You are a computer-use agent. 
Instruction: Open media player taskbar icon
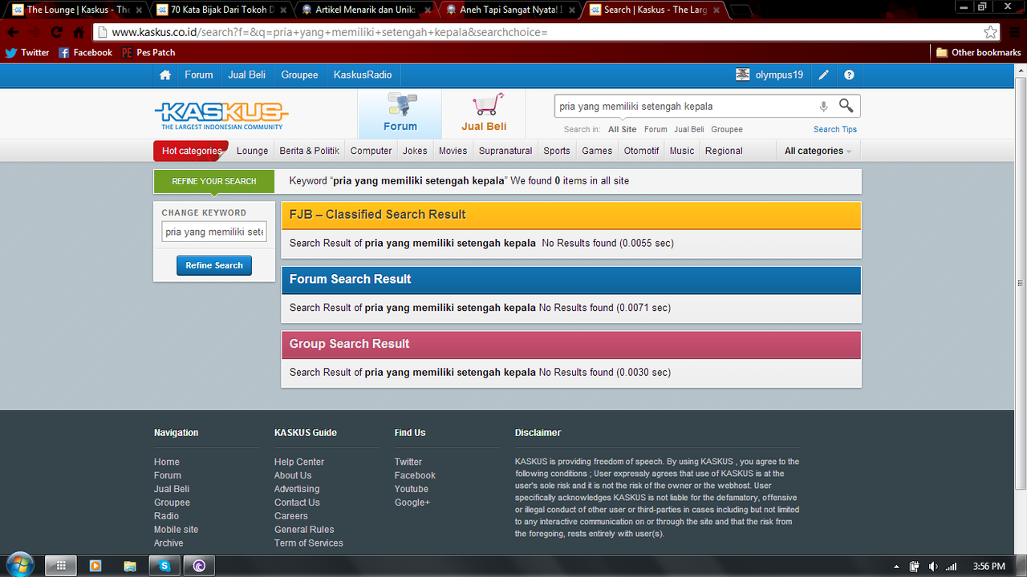pyautogui.click(x=95, y=566)
